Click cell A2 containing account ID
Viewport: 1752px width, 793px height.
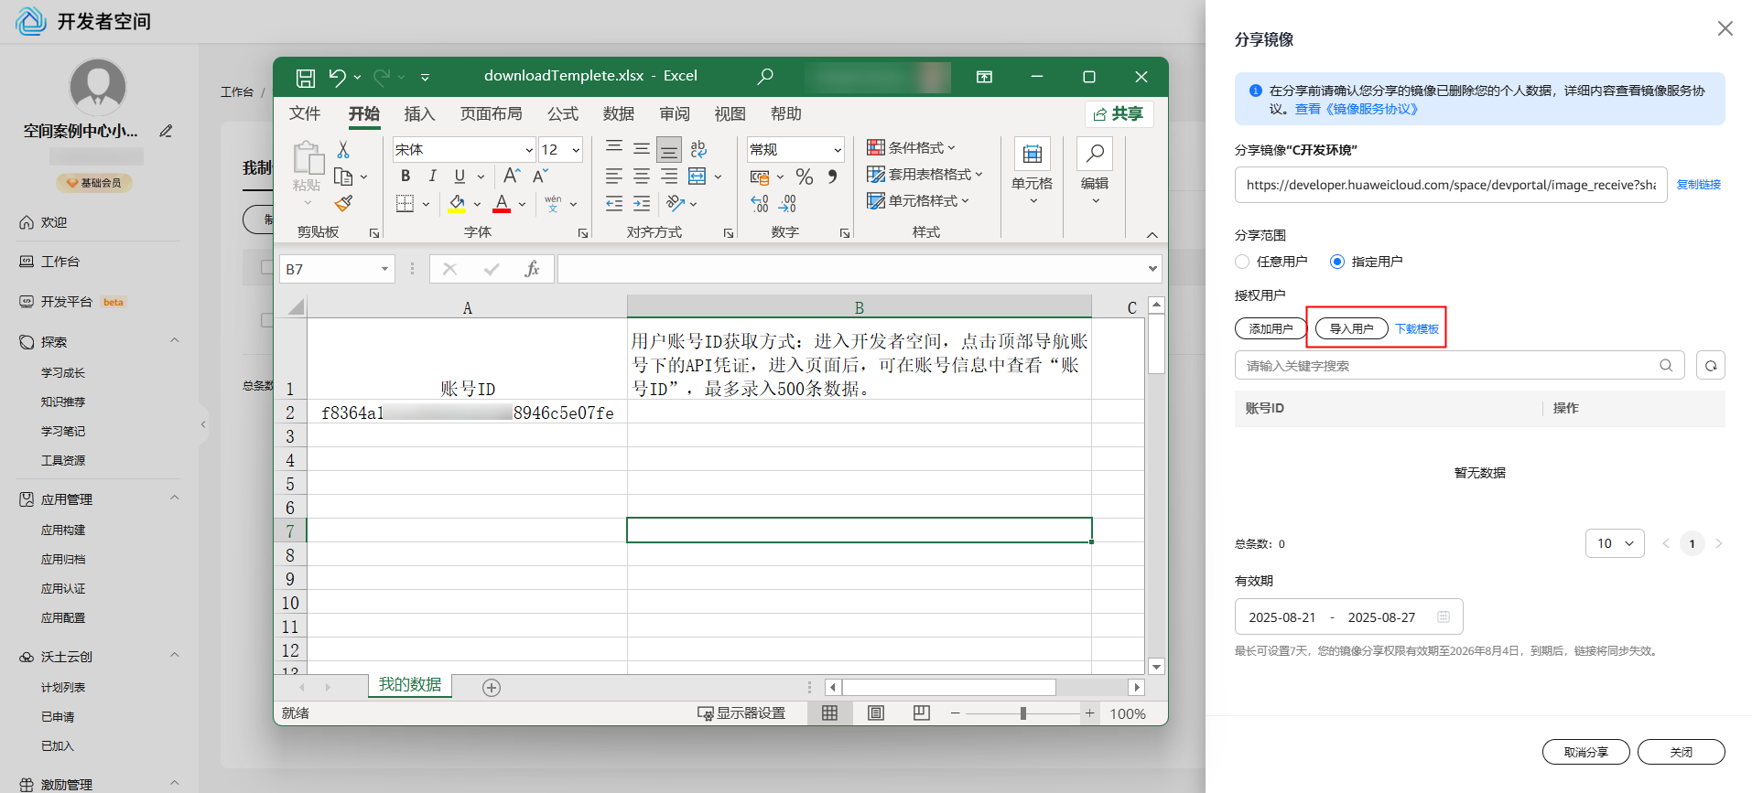pyautogui.click(x=467, y=413)
